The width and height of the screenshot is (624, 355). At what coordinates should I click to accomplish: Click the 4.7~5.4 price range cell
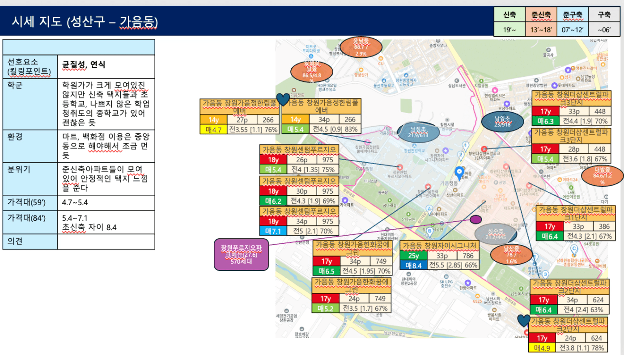click(106, 203)
